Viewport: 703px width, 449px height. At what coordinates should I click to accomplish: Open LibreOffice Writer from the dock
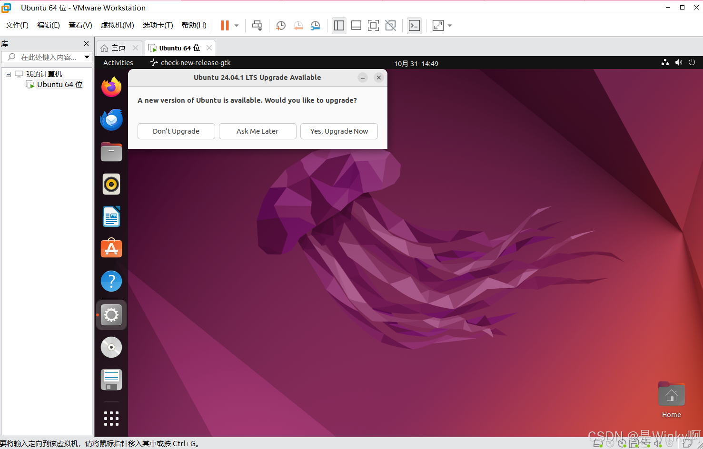111,216
